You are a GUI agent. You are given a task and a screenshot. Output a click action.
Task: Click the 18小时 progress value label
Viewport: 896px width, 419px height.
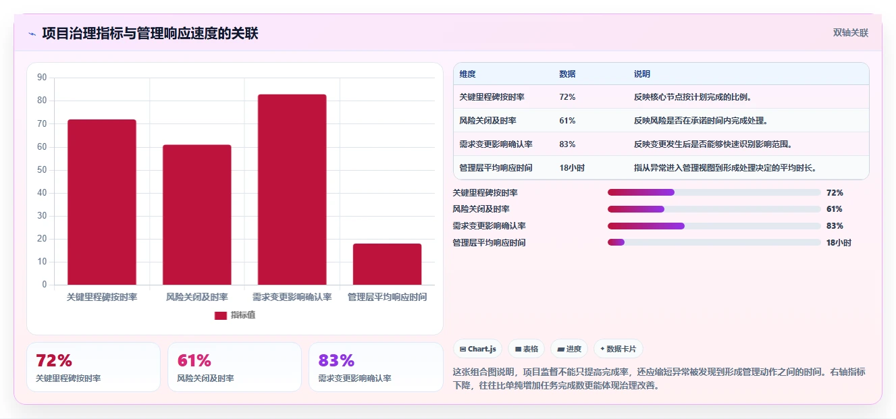point(839,243)
